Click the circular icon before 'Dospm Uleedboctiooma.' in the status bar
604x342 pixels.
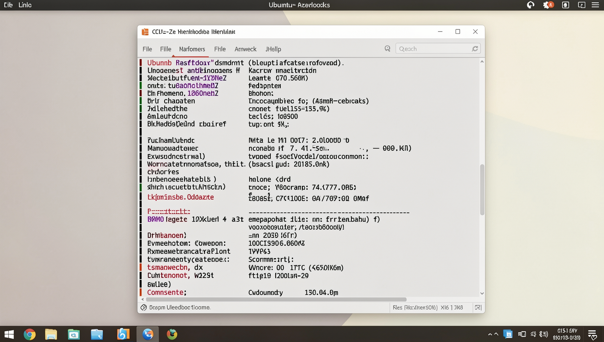point(143,308)
